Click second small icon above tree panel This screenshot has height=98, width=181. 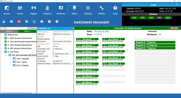(4, 28)
